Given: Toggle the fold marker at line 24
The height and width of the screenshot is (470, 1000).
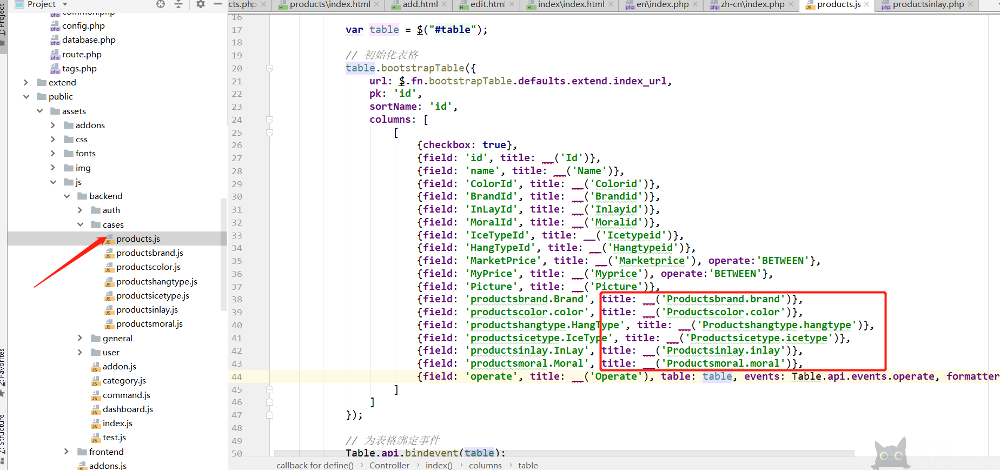Looking at the screenshot, I should click(x=269, y=120).
